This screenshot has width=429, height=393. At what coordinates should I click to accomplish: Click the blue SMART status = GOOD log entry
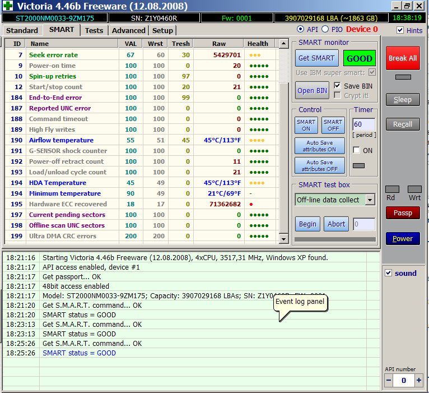tap(79, 353)
